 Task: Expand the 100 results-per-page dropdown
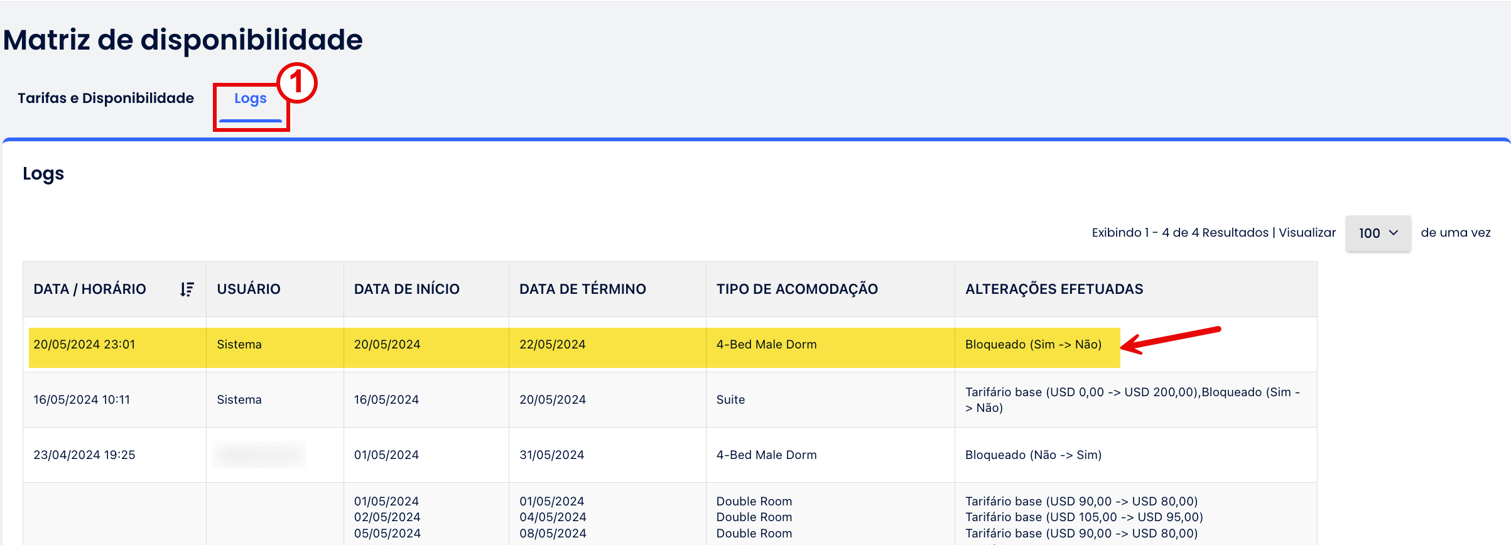coord(1377,233)
